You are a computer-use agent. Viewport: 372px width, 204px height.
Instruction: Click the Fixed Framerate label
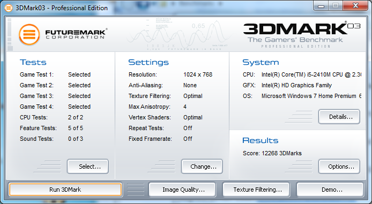click(150, 139)
